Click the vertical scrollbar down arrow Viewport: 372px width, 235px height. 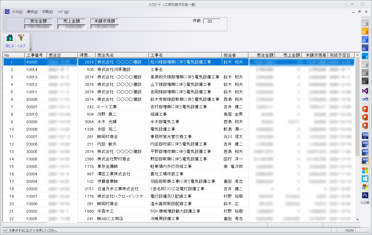click(x=358, y=219)
